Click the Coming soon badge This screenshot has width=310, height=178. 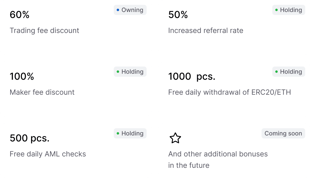pyautogui.click(x=283, y=133)
